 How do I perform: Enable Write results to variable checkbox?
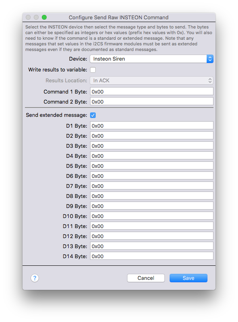click(x=93, y=70)
